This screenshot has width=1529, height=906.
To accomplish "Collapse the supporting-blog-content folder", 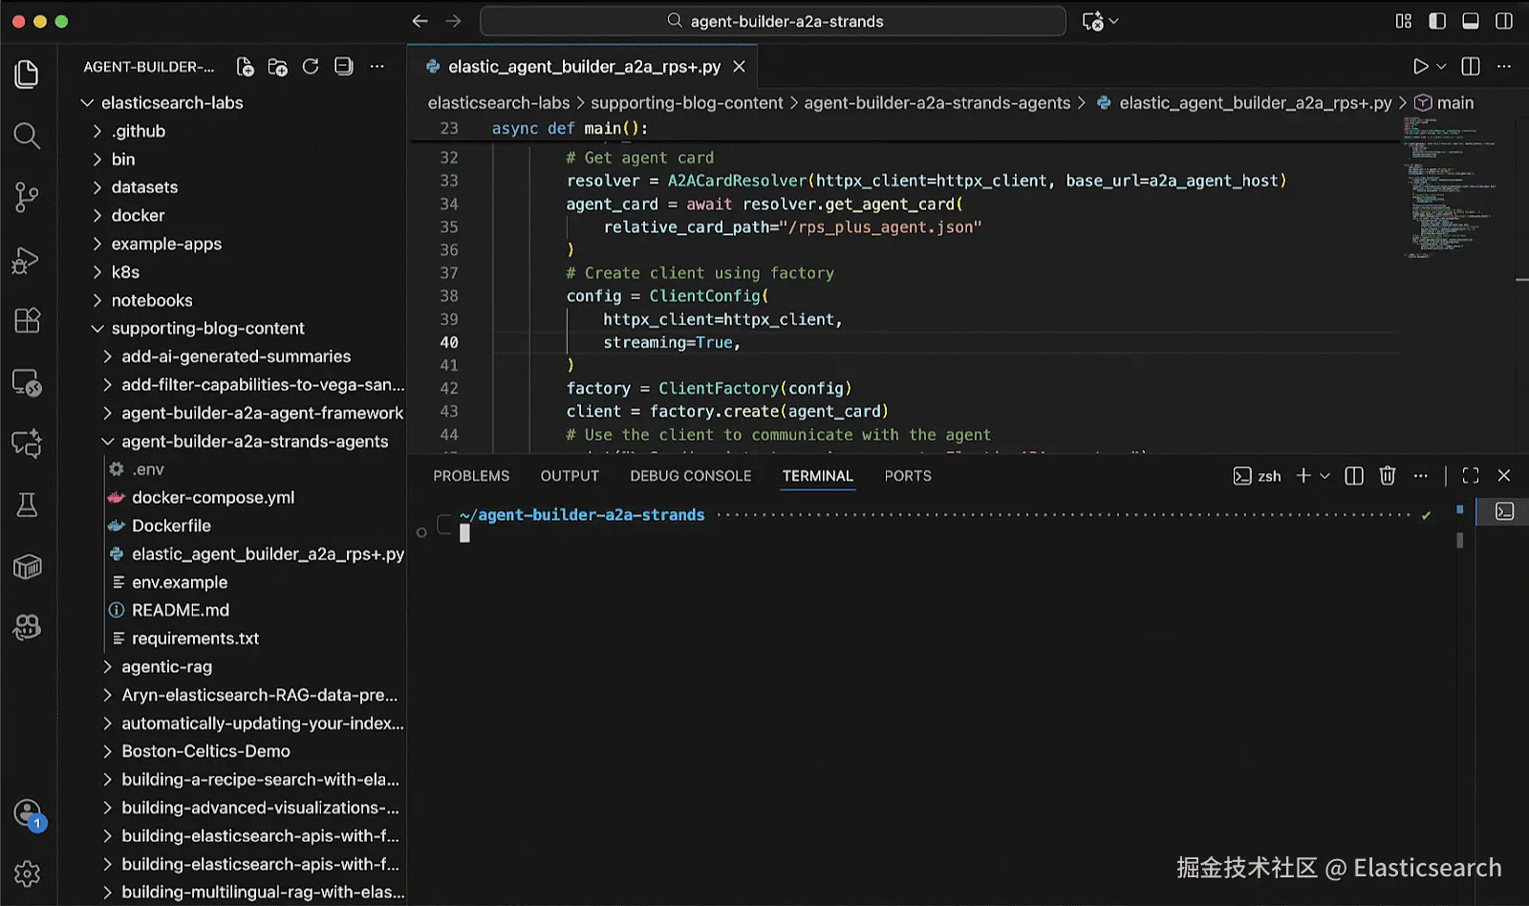I will [207, 329].
